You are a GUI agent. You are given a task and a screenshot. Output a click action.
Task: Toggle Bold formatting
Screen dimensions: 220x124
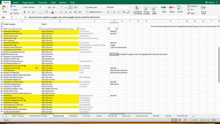pyautogui.click(x=24, y=12)
